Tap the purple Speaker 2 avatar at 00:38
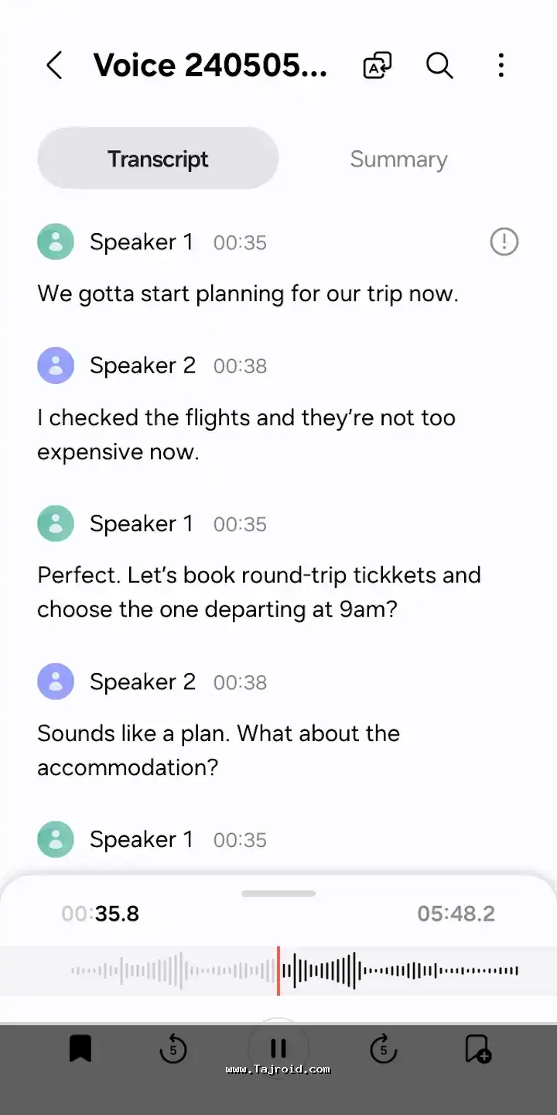 (x=56, y=365)
